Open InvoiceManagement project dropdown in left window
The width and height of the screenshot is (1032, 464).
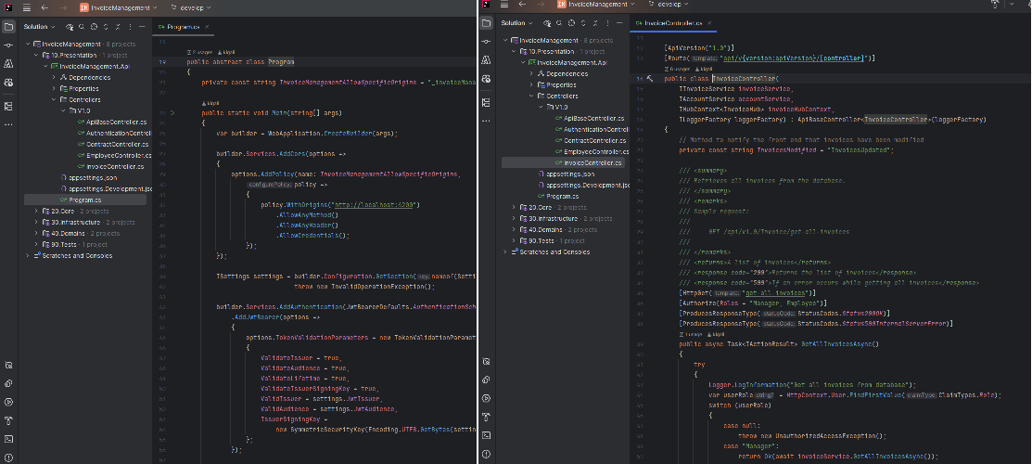[119, 7]
